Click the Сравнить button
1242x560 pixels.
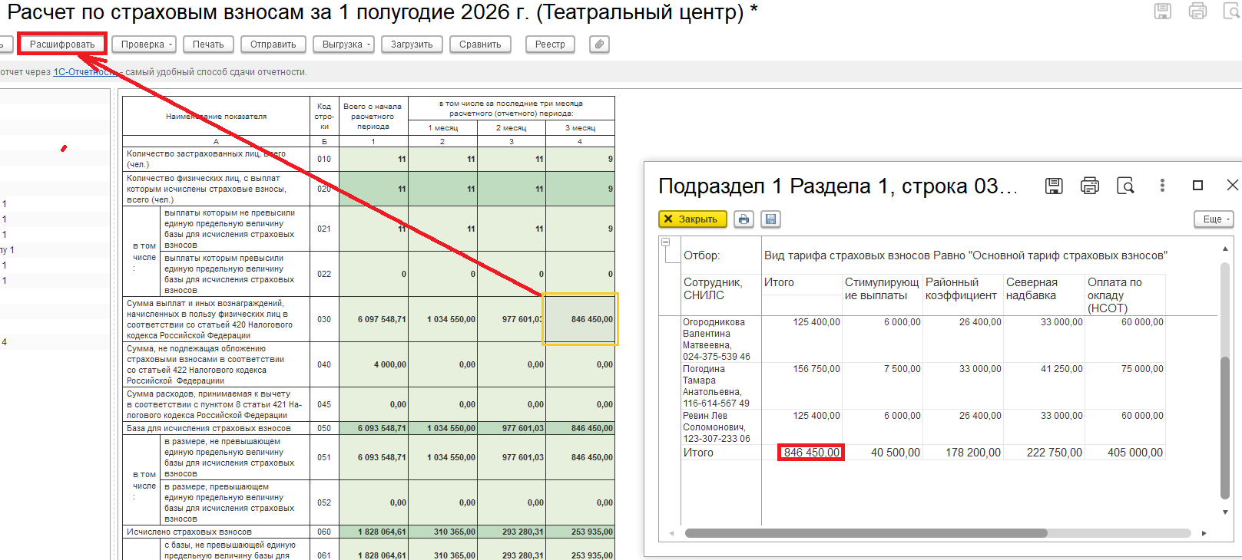click(480, 44)
